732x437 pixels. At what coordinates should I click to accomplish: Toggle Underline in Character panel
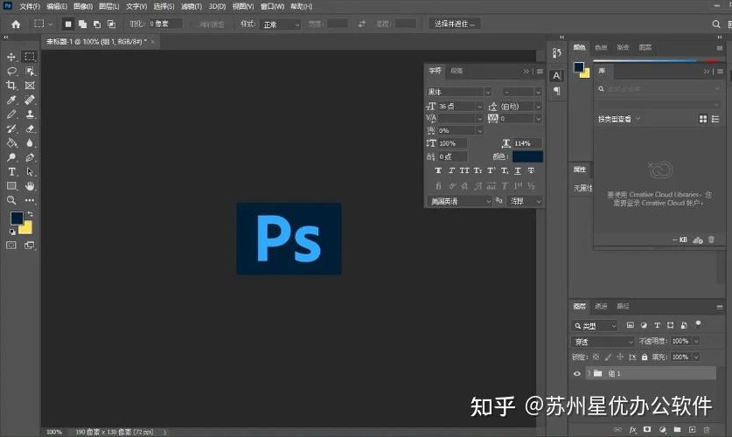point(518,170)
